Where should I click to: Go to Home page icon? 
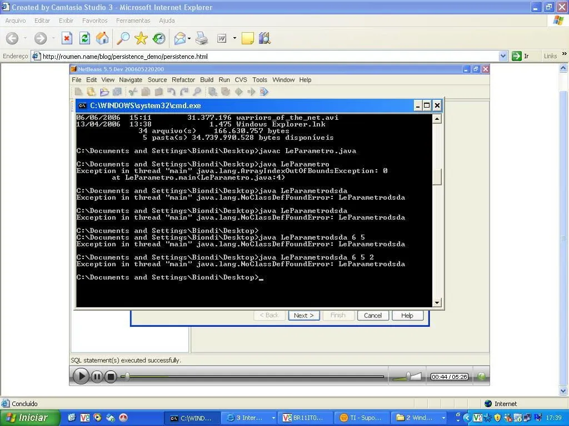pos(102,38)
